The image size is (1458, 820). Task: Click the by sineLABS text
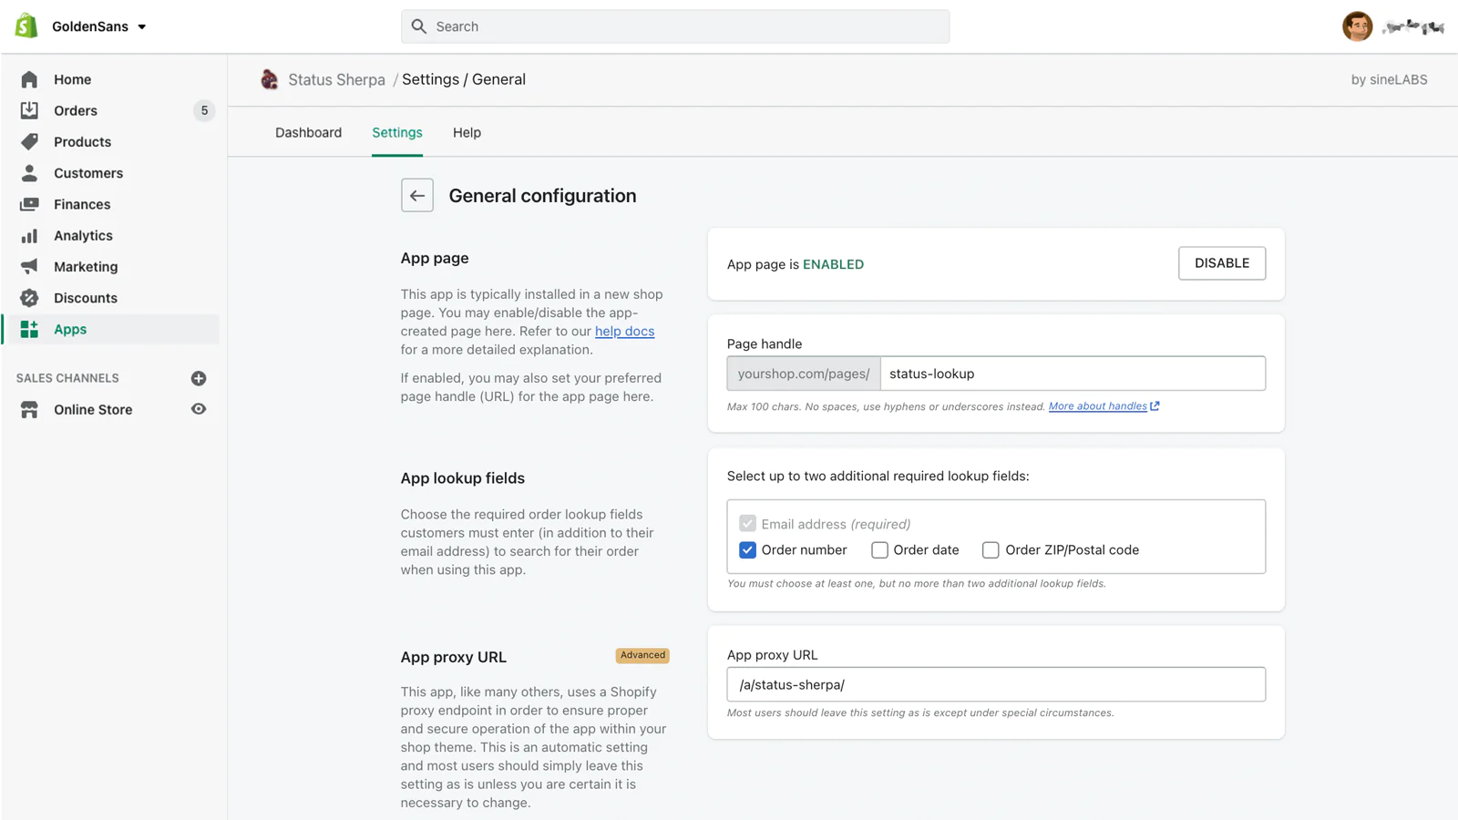coord(1389,79)
